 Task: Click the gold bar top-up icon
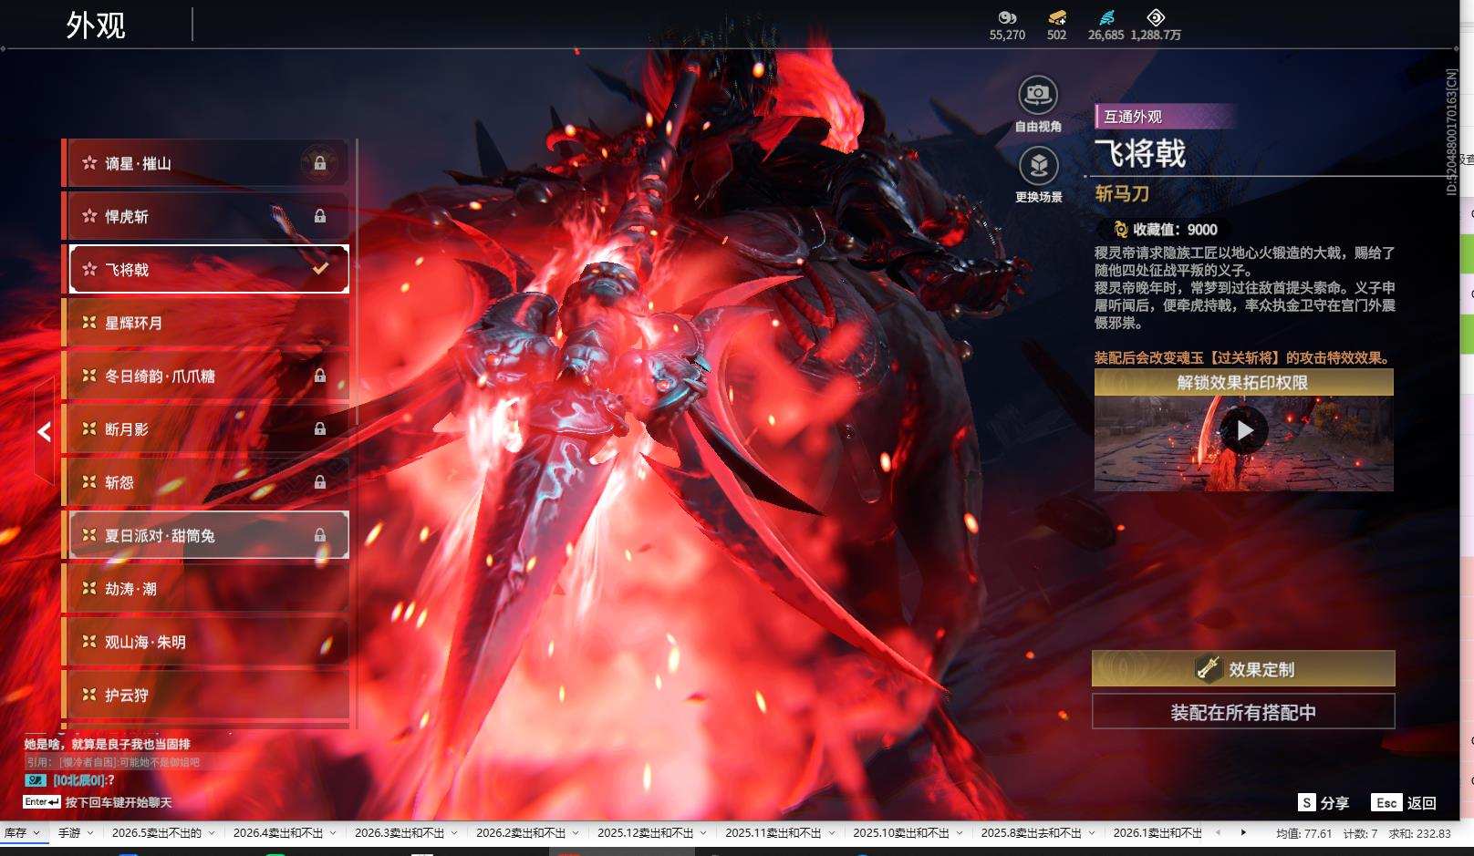pyautogui.click(x=1057, y=17)
